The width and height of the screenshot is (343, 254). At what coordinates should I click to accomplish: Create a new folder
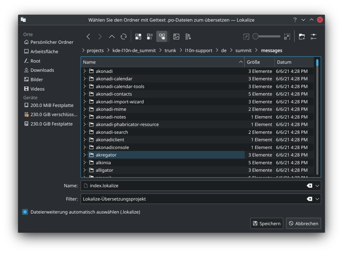(302, 36)
